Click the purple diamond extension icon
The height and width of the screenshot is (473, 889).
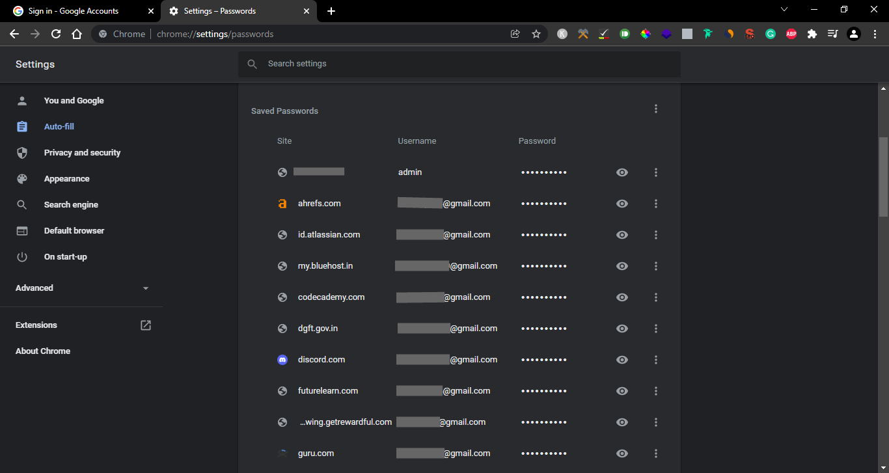(x=666, y=34)
